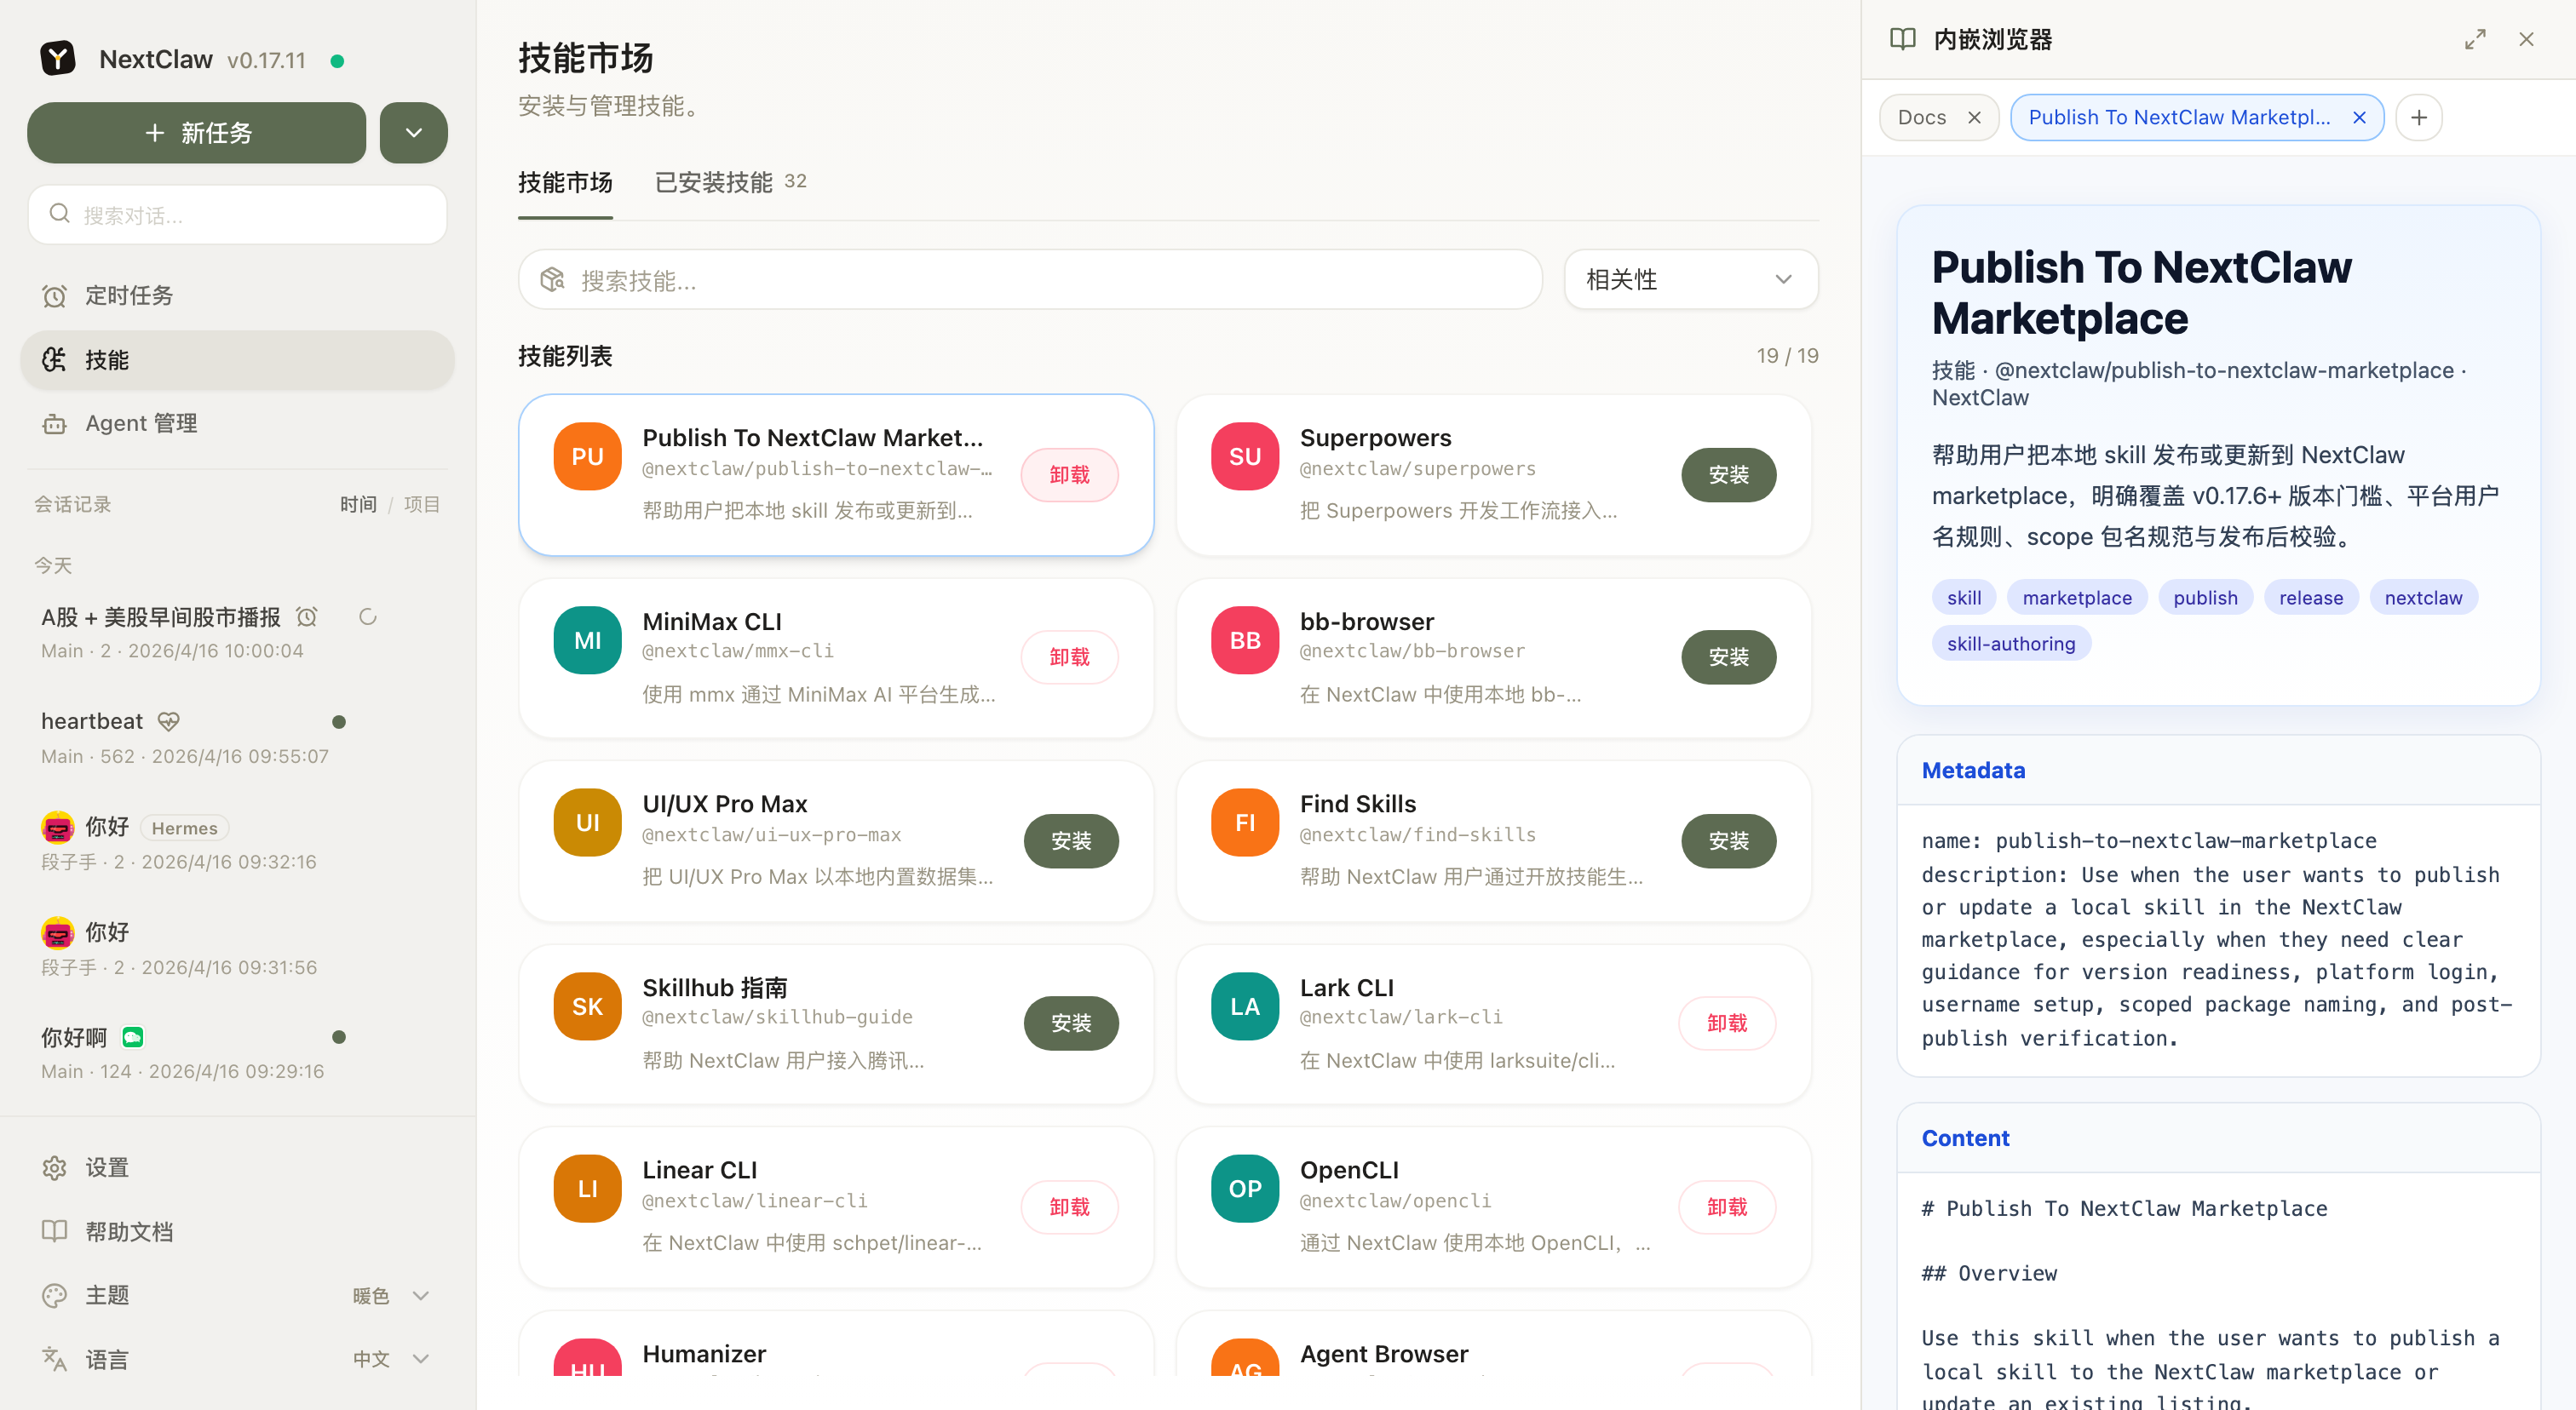Add a new browser tab with plus
Image resolution: width=2576 pixels, height=1410 pixels.
coord(2418,117)
